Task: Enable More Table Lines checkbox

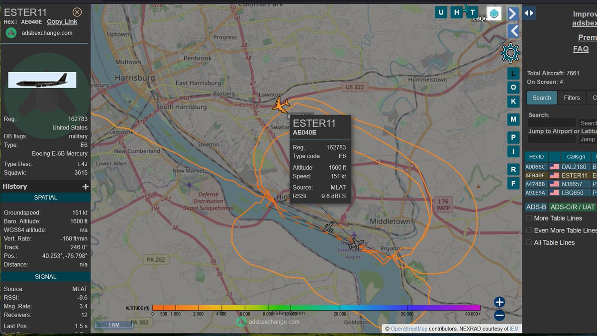Action: [x=529, y=218]
